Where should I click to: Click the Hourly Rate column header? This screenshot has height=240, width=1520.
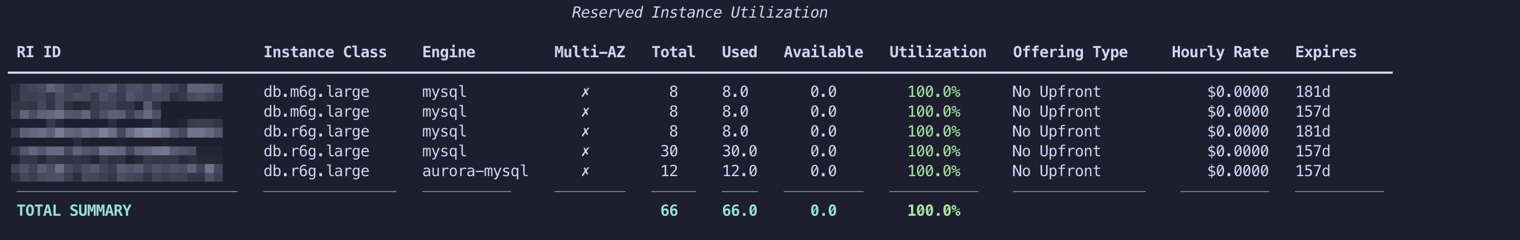coord(1220,52)
